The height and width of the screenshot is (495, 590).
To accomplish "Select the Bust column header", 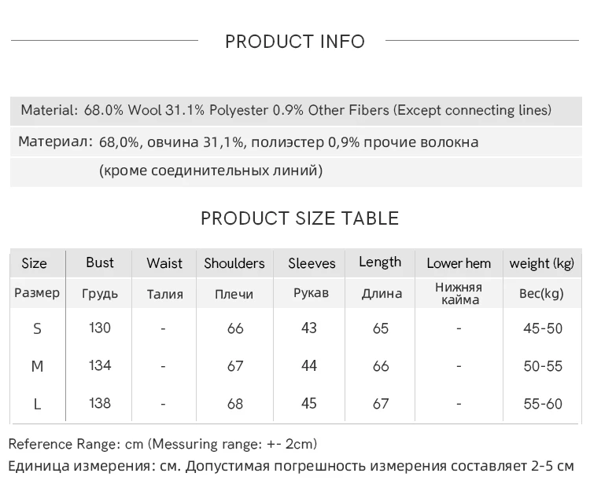I will click(100, 262).
